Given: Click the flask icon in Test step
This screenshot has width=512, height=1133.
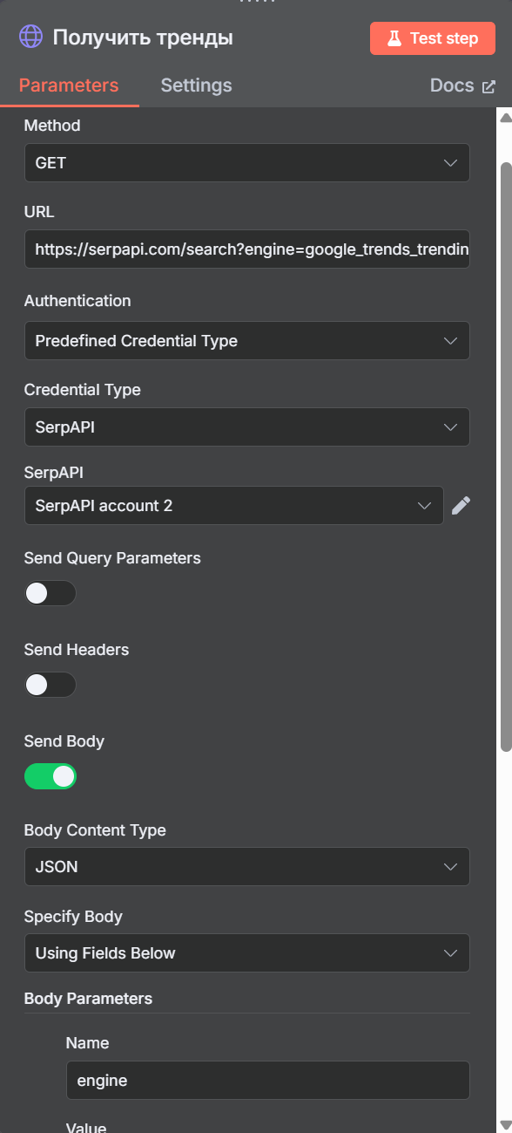Looking at the screenshot, I should coord(394,38).
